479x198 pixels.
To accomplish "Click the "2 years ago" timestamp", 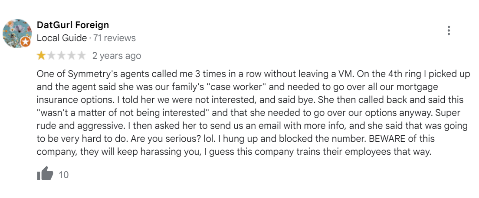I will (117, 56).
